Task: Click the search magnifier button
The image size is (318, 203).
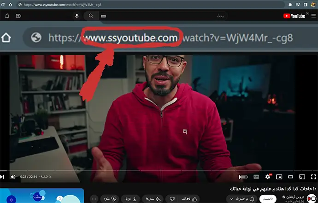Action: pyautogui.click(x=91, y=16)
